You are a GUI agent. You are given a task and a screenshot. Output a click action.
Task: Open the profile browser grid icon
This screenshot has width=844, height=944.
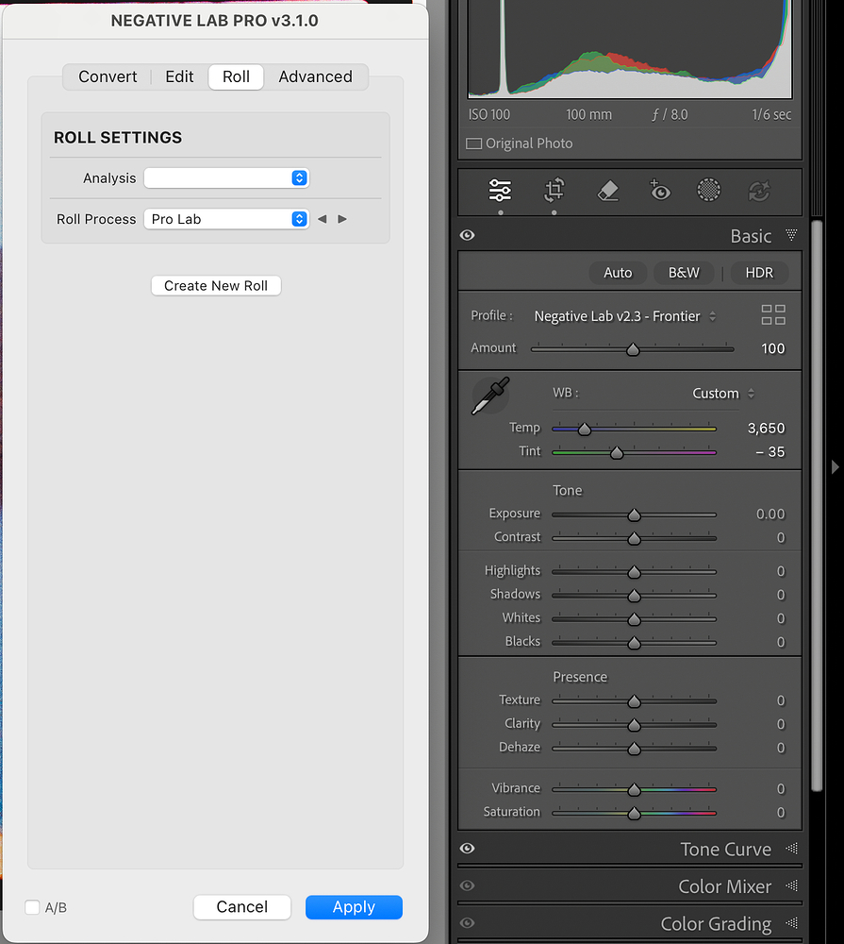click(x=773, y=314)
